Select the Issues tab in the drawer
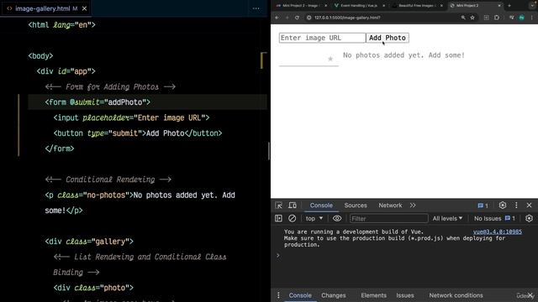The height and width of the screenshot is (302, 538). (405, 295)
